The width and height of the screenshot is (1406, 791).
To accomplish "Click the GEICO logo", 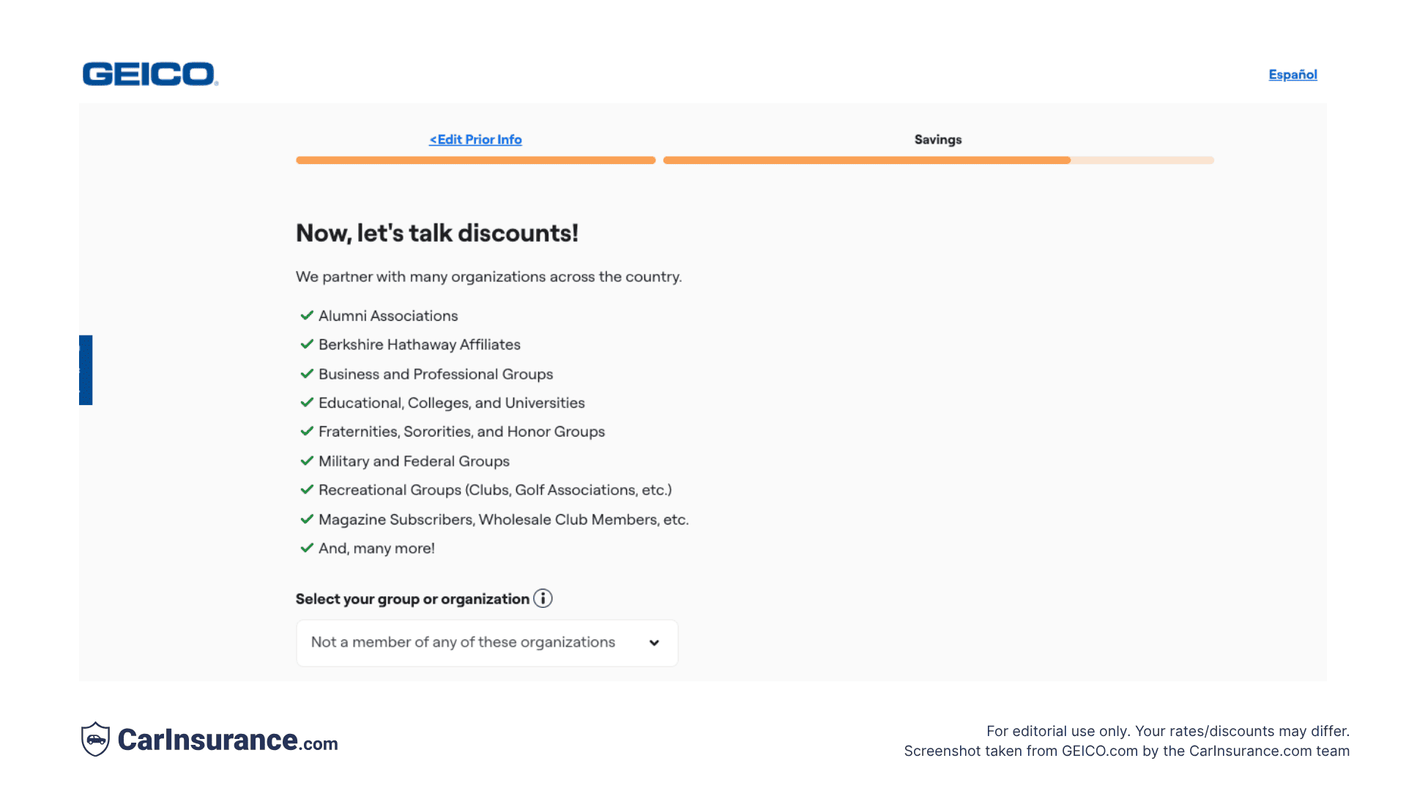I will point(149,74).
